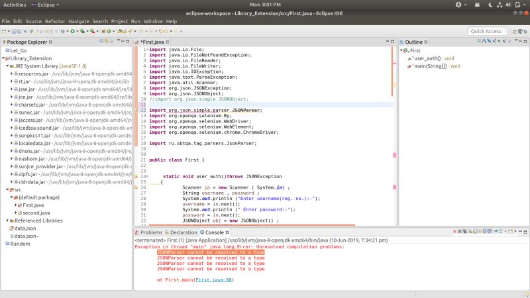Open the Refactor menu
Screen dimensions: 530x298
click(x=55, y=21)
